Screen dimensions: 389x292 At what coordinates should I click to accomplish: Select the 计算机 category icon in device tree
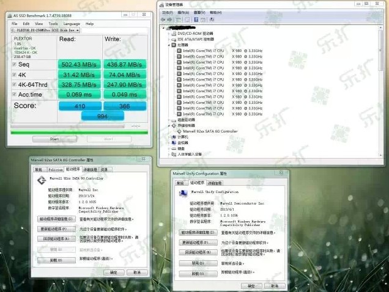coord(174,137)
